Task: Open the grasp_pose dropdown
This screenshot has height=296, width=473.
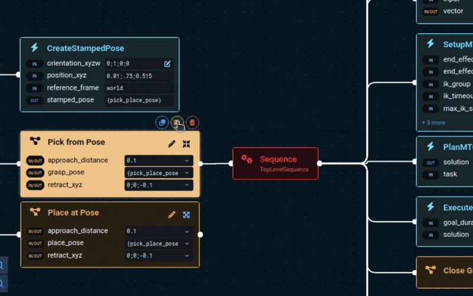Action: (158, 173)
